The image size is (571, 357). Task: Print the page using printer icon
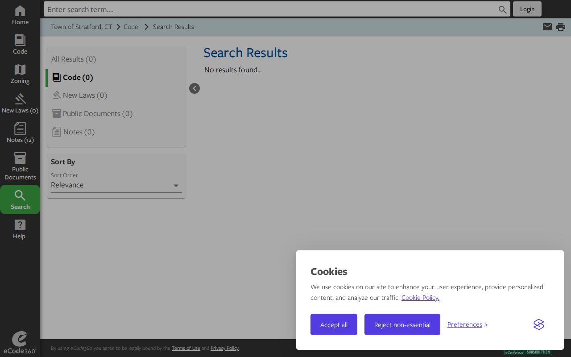[561, 27]
